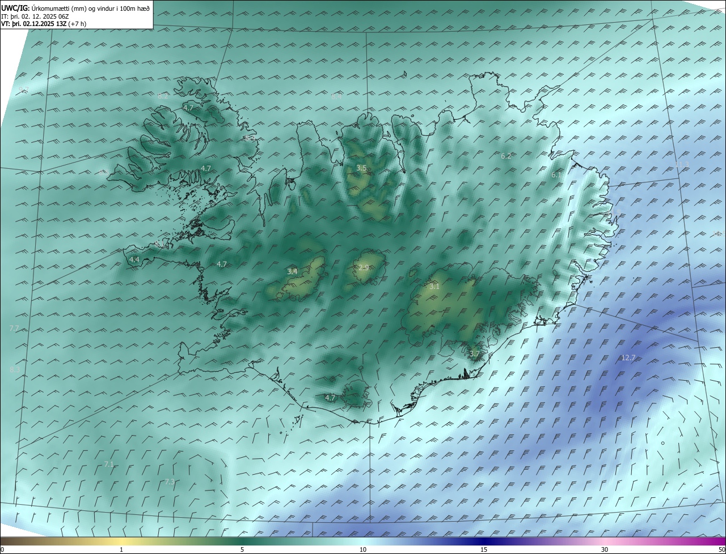Click the "30" tick on the color scale
This screenshot has width=726, height=554.
click(605, 549)
